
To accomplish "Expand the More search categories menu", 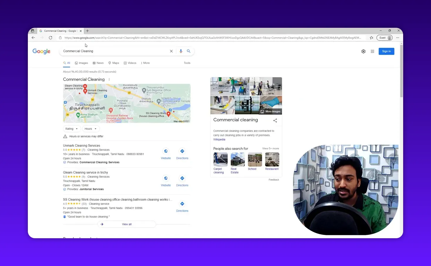I will pyautogui.click(x=145, y=63).
